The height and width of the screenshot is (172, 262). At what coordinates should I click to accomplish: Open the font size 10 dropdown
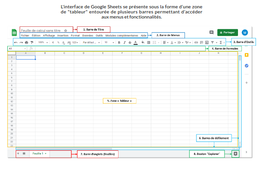point(109,43)
